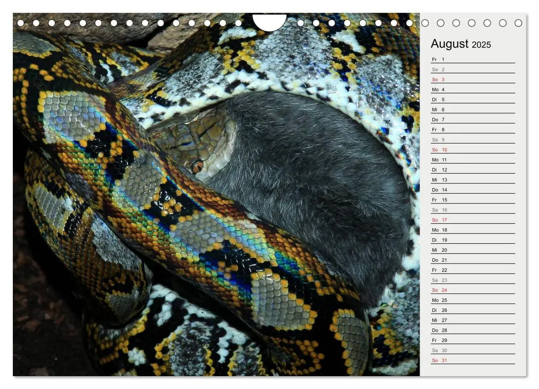
Task: Click the Di 26 calendar row
Action: click(473, 310)
